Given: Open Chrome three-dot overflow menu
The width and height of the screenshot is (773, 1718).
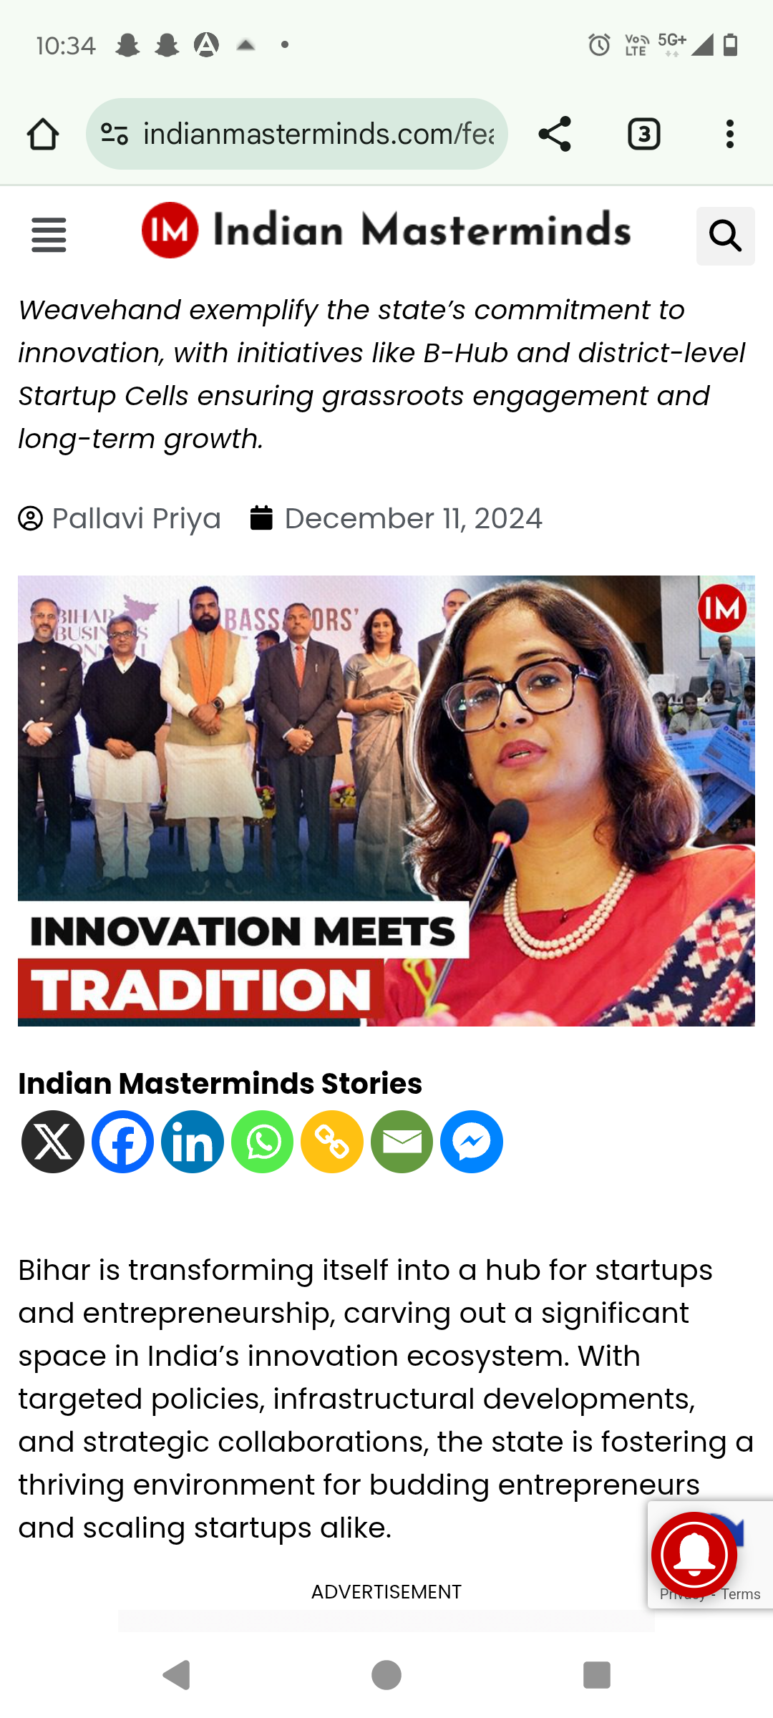Looking at the screenshot, I should [x=729, y=134].
